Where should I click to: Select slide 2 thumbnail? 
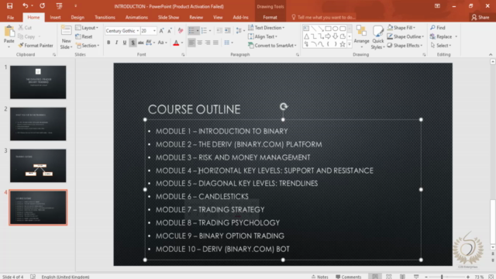tap(38, 124)
